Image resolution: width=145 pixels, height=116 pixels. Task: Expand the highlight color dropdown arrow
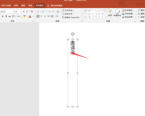click(27, 16)
